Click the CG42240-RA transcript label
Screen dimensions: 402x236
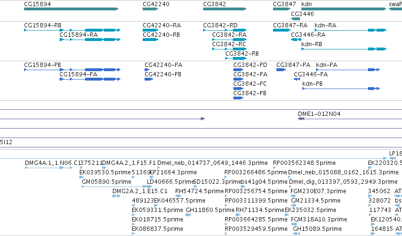point(162,25)
